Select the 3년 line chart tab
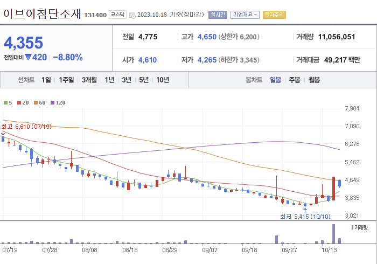 (x=127, y=80)
